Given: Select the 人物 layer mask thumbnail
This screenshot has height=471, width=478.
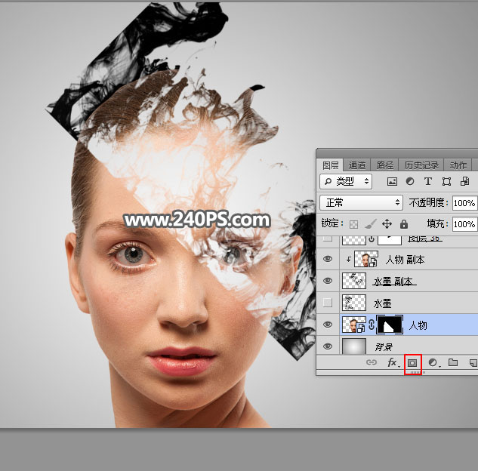Looking at the screenshot, I should pyautogui.click(x=390, y=325).
